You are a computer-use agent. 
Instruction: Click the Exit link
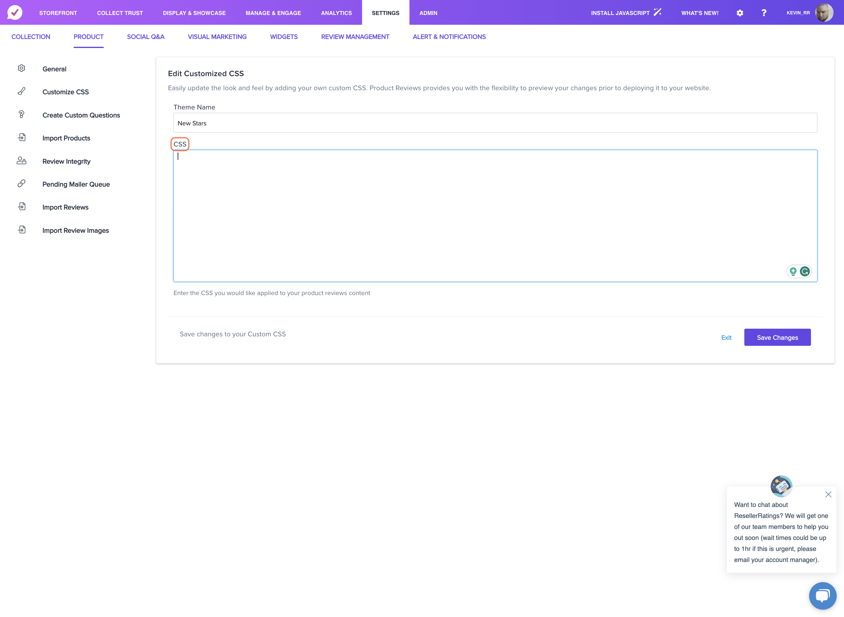click(x=726, y=337)
